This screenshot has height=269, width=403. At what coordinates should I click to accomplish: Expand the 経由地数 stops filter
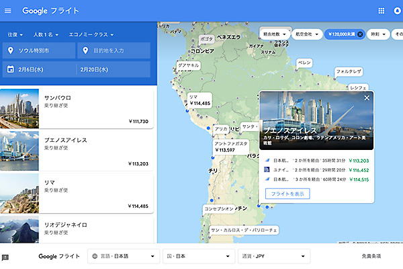point(275,34)
